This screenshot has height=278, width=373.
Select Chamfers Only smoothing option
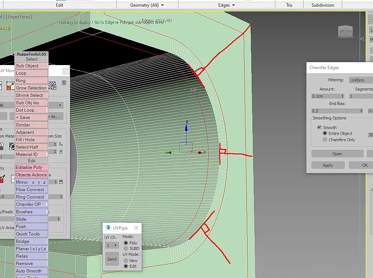[x=325, y=140]
